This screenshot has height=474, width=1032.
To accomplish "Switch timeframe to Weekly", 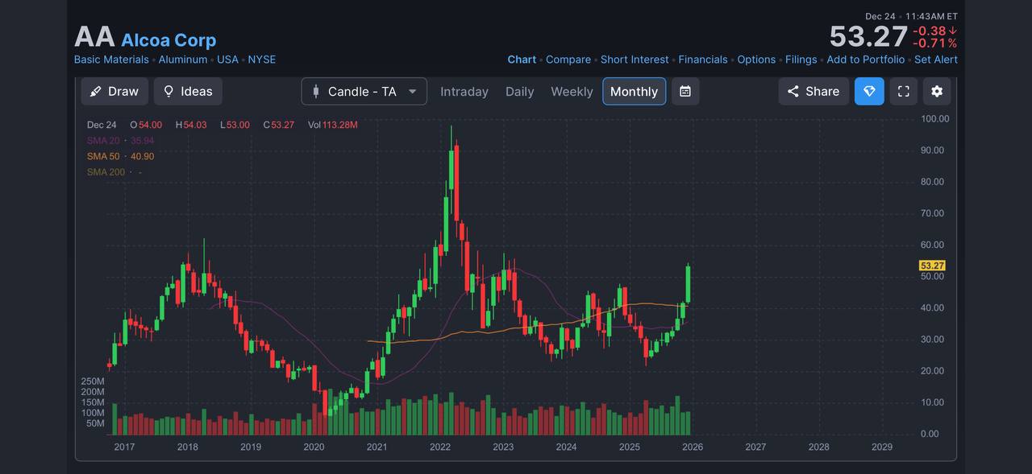I will [572, 92].
